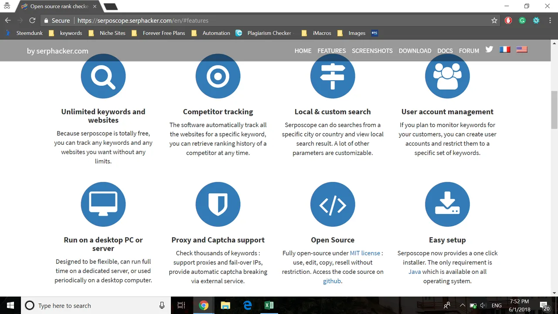Open the Action Center notifications

(544, 305)
